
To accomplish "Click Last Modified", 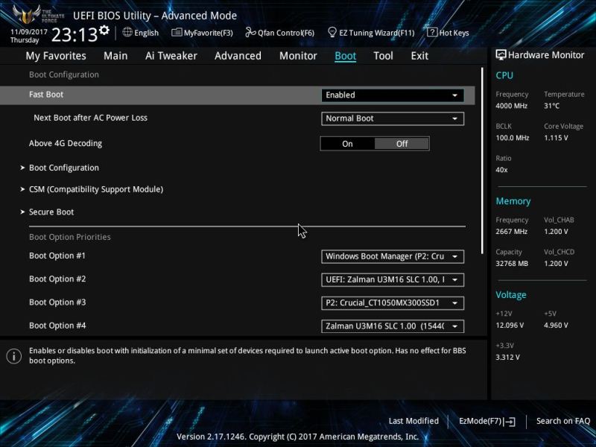I will pyautogui.click(x=413, y=421).
